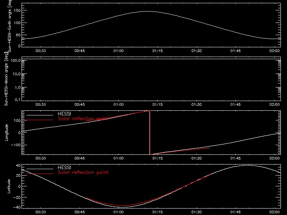Select 01:15 label under the Moon angle plot

pyautogui.click(x=157, y=104)
